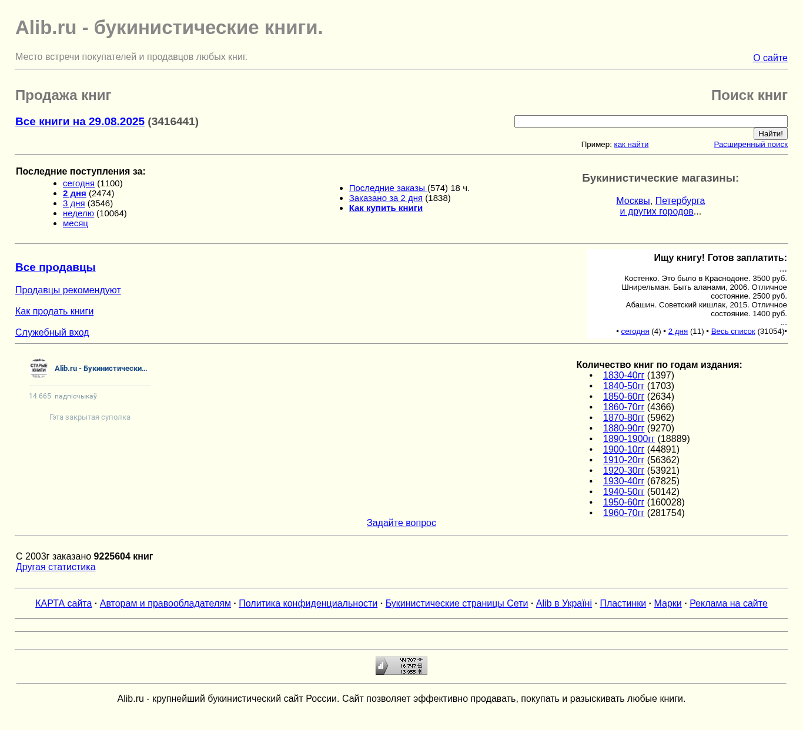The width and height of the screenshot is (803, 730).
Task: Browse books from 1940-50гг
Action: pyautogui.click(x=624, y=492)
